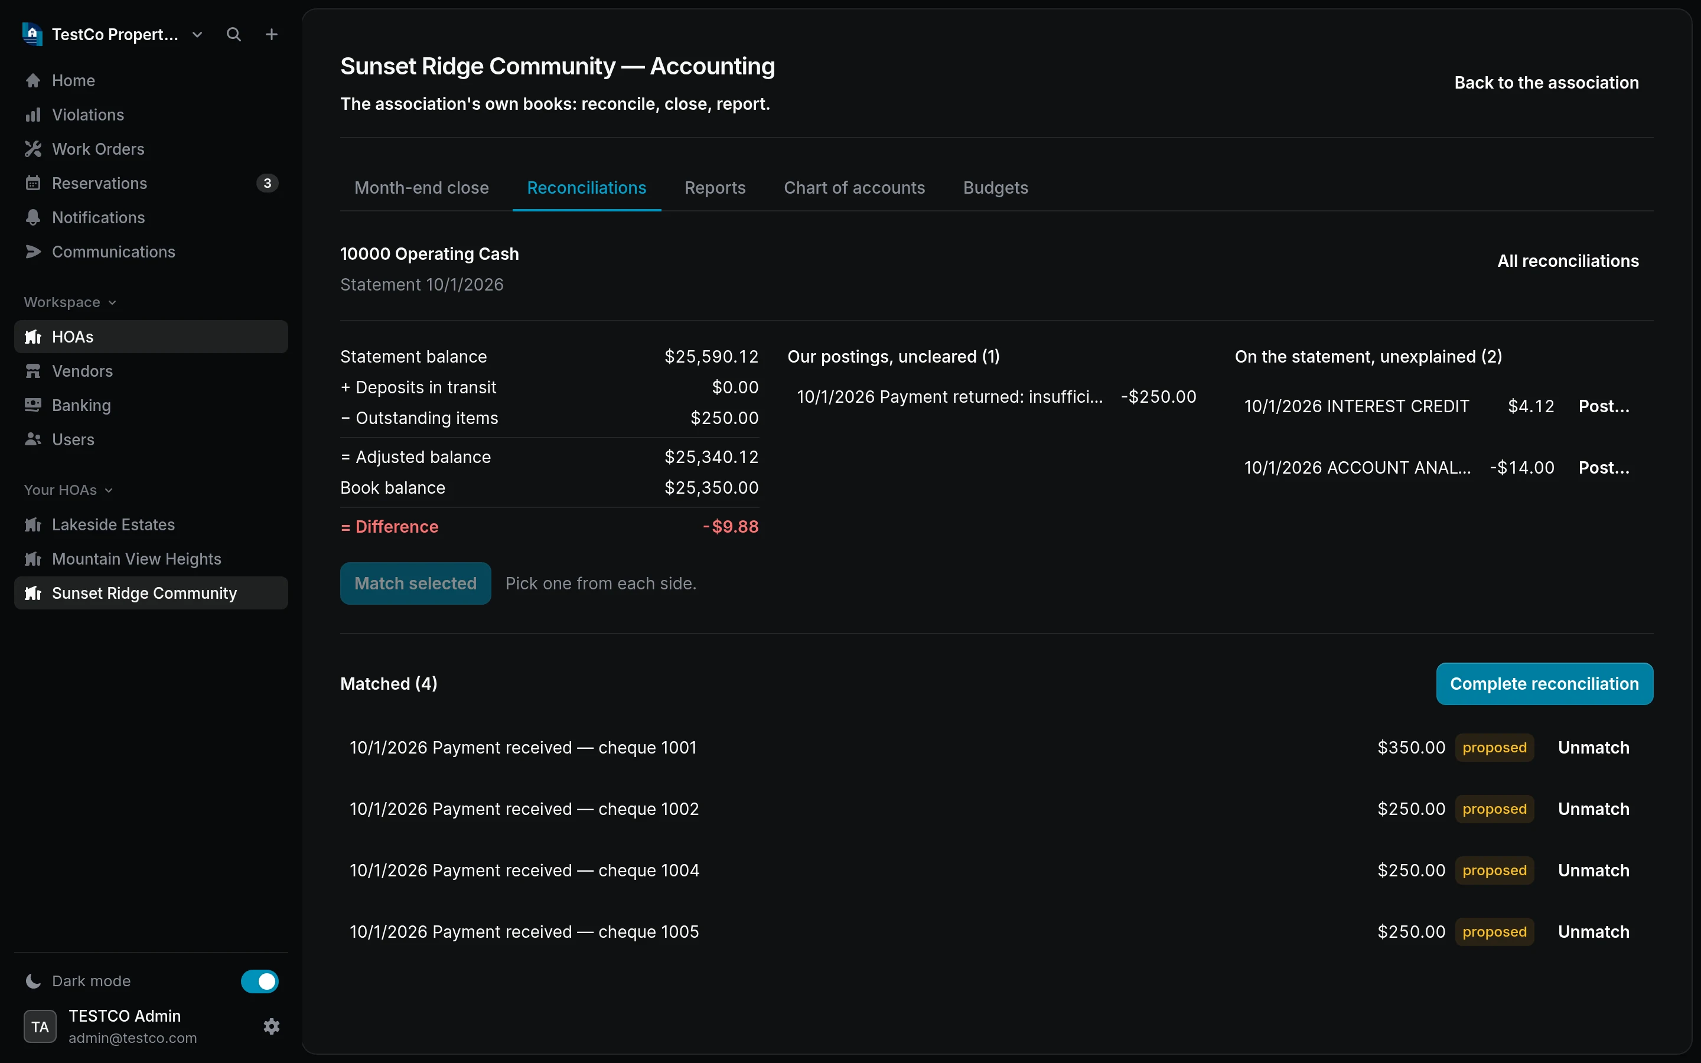Click the Users people icon
The image size is (1701, 1063).
pyautogui.click(x=33, y=439)
